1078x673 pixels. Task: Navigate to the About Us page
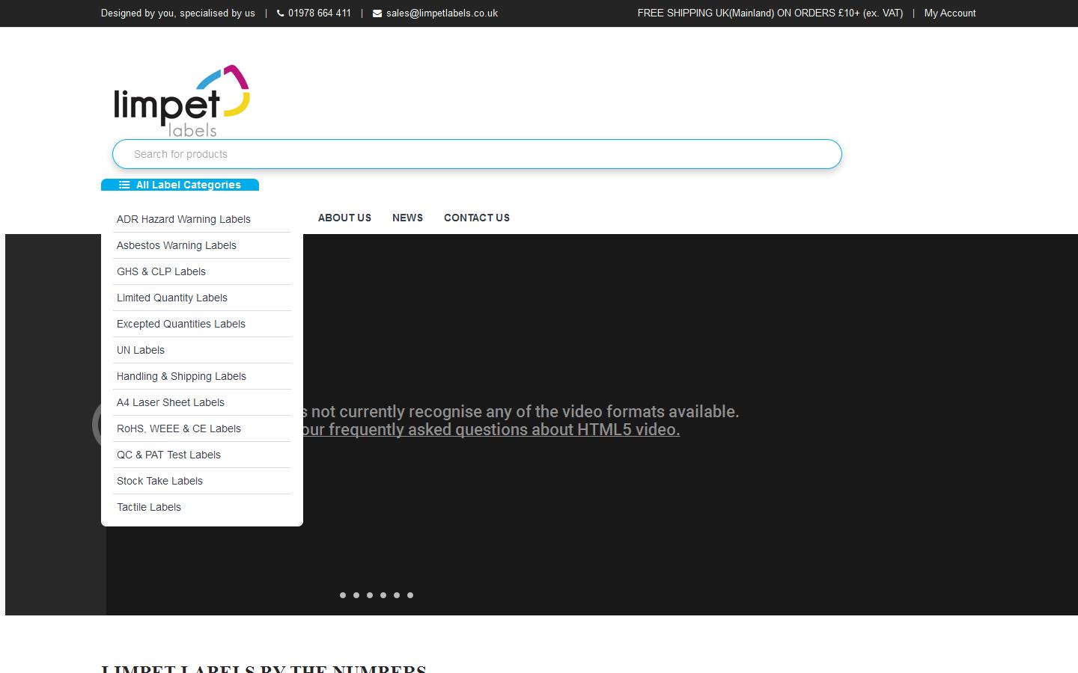[x=344, y=218]
